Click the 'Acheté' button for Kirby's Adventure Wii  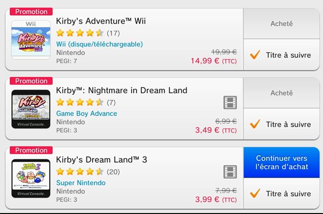pos(282,24)
